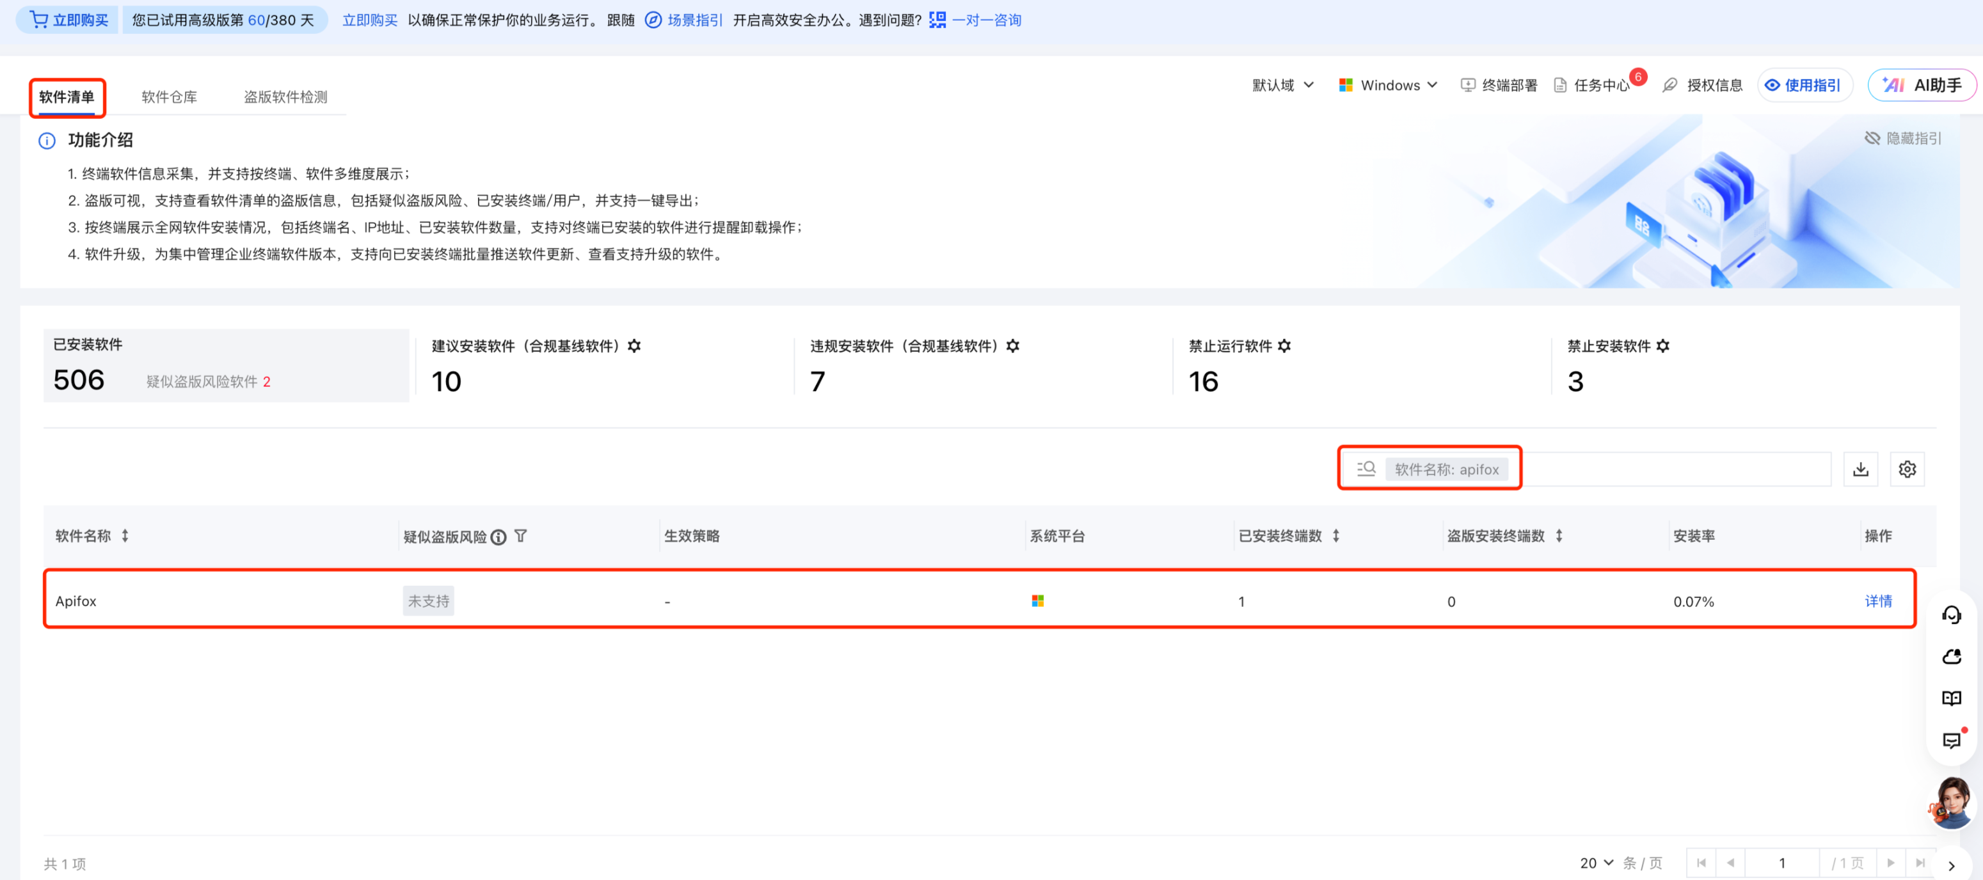Open 详情 link for Apifox row
The height and width of the screenshot is (880, 1983).
click(1877, 602)
